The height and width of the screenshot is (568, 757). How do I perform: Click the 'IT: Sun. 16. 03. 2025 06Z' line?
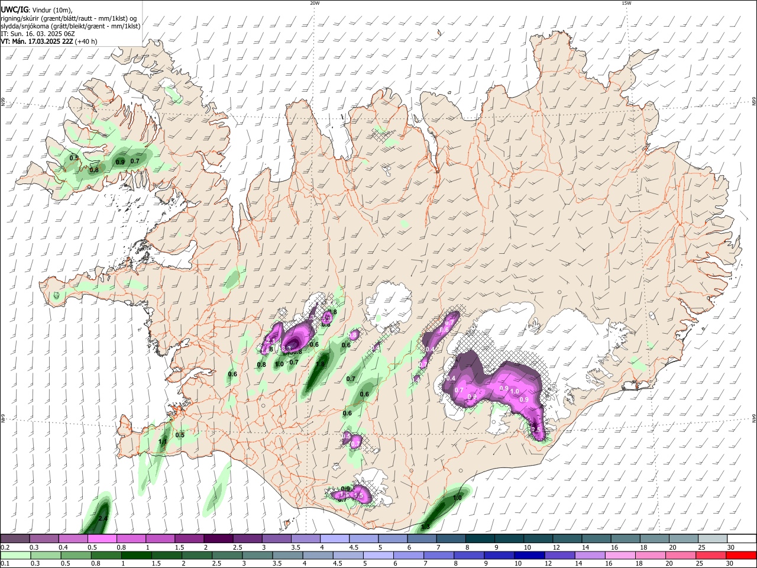click(x=37, y=34)
